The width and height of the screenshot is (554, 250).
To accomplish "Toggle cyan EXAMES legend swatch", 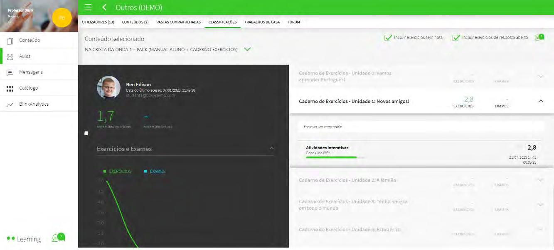I will [x=145, y=171].
